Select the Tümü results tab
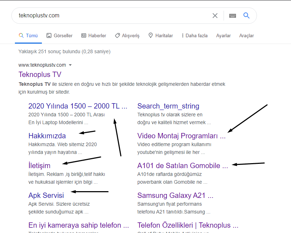 click(28, 35)
